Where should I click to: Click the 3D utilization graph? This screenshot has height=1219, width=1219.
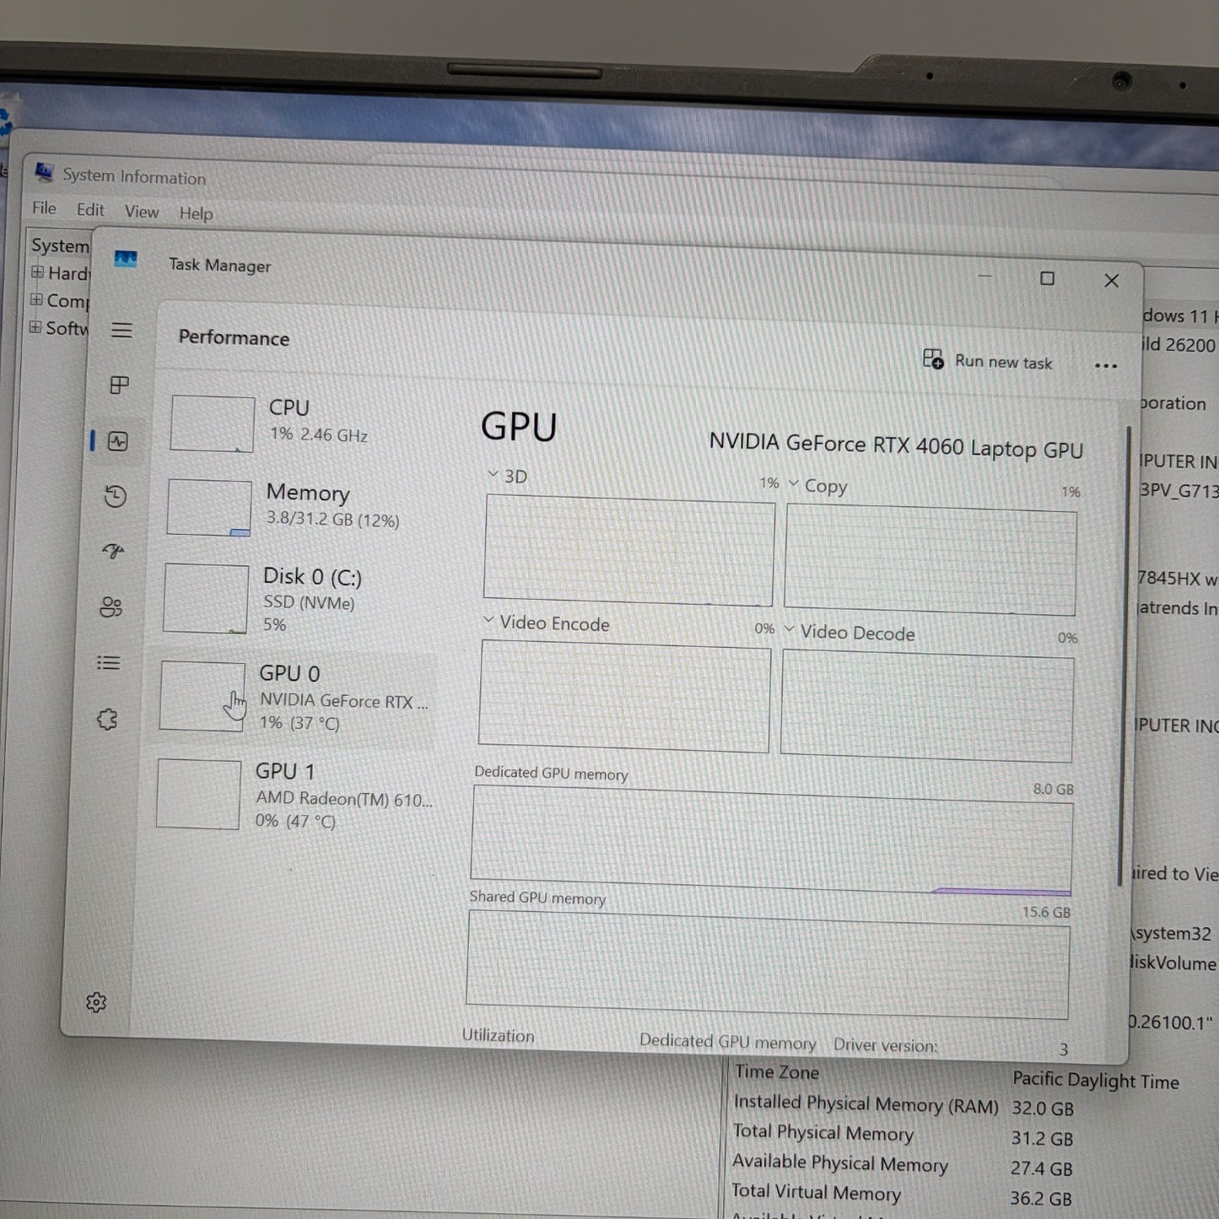coord(628,550)
